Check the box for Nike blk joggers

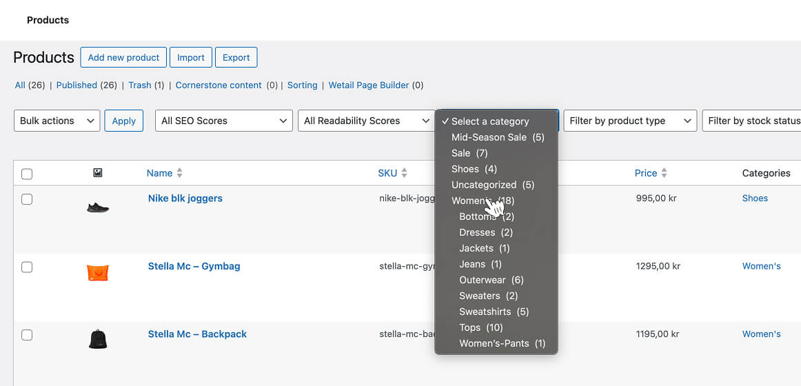[x=27, y=199]
